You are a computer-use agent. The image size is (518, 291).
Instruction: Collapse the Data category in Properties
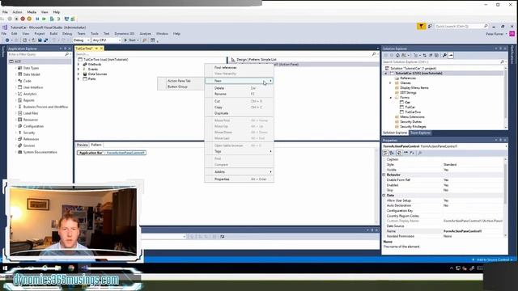[384, 196]
